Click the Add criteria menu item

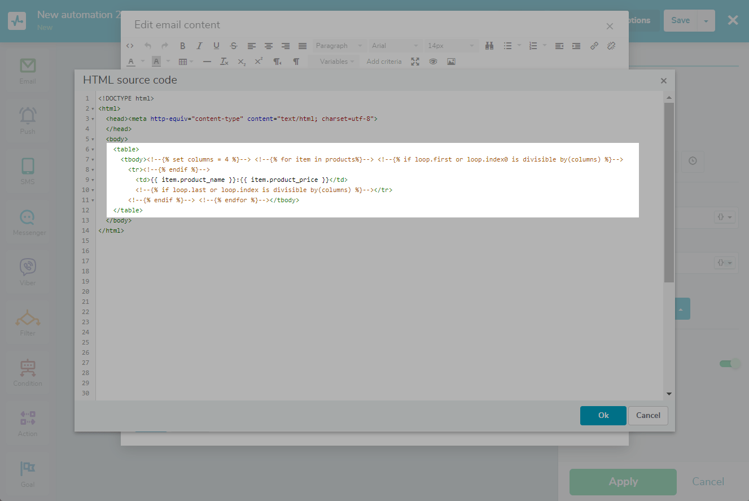click(x=384, y=62)
